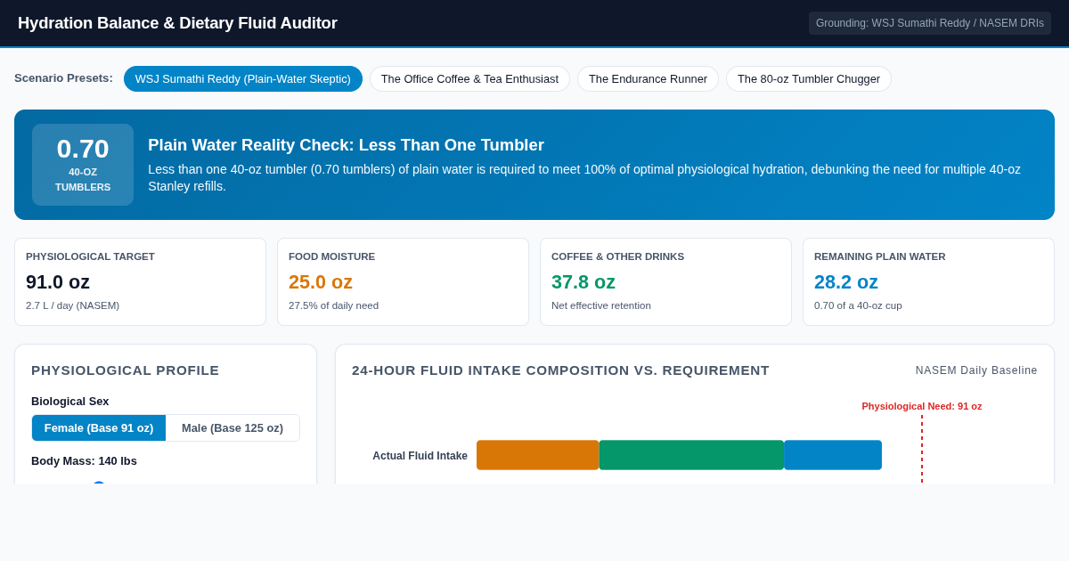
Task: Click 'NASEM Daily Baseline' label
Action: [x=976, y=370]
